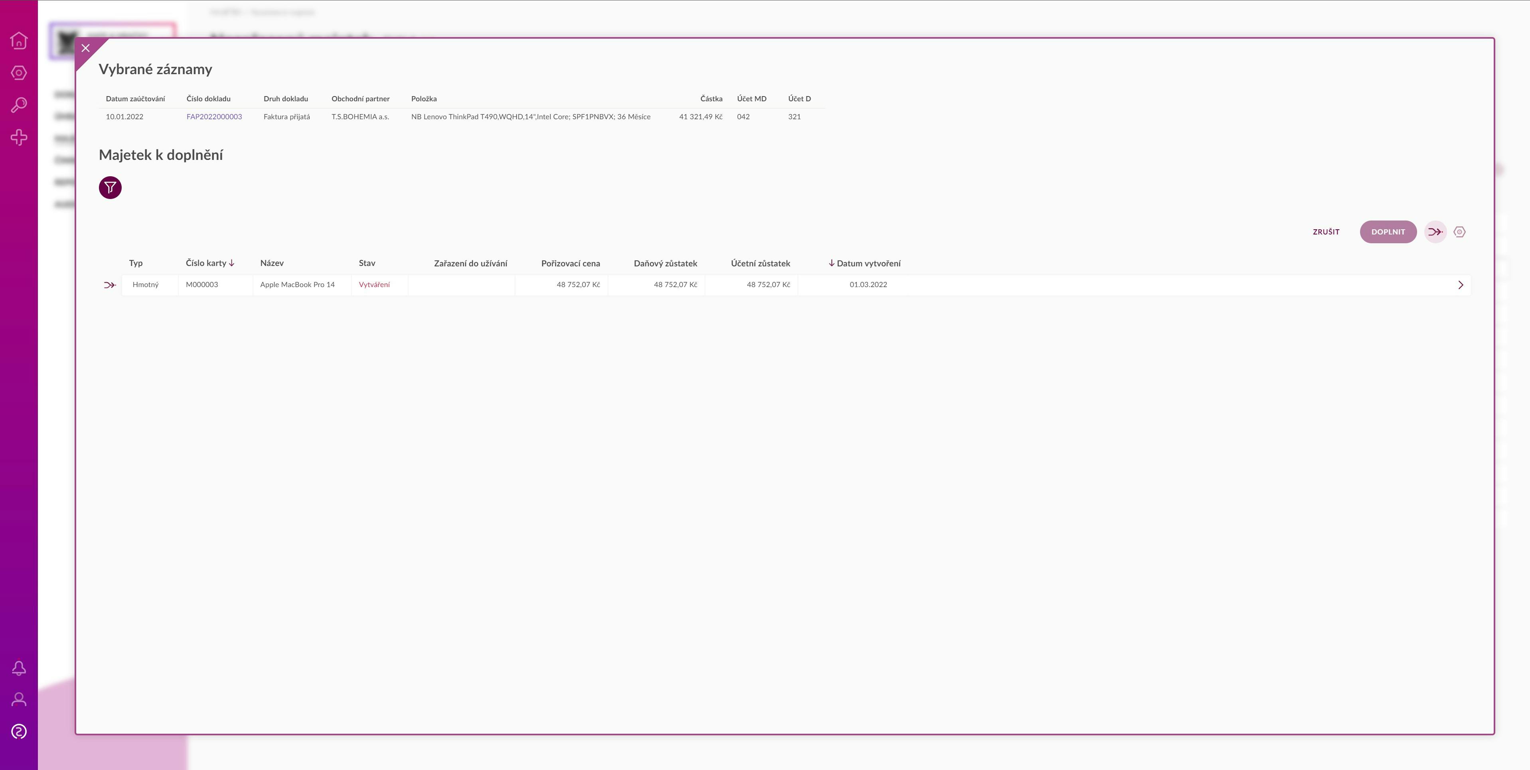This screenshot has height=770, width=1530.
Task: Click the NB Lenovo ThinkPad item text
Action: [530, 117]
